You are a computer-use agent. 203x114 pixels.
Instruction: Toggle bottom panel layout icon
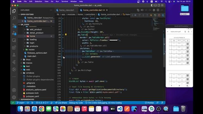155,5
